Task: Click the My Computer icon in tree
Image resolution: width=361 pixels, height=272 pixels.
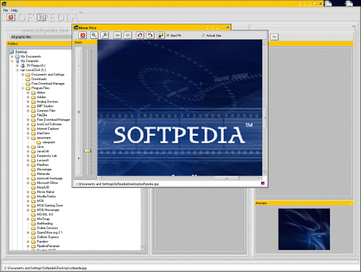Action: point(17,61)
